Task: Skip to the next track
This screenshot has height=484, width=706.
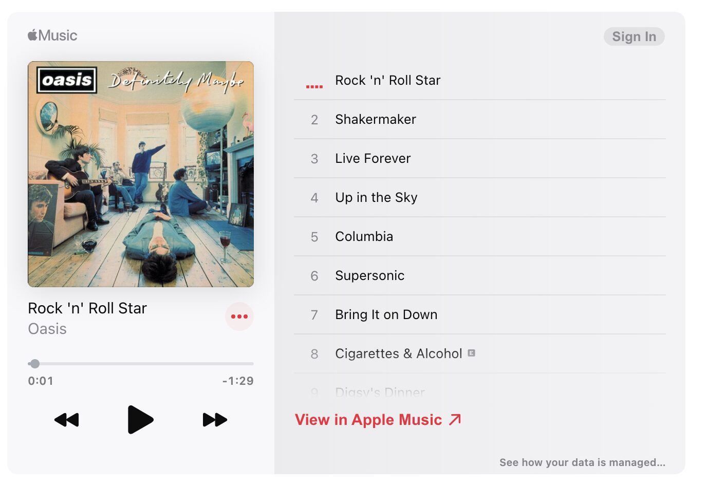Action: (x=215, y=420)
